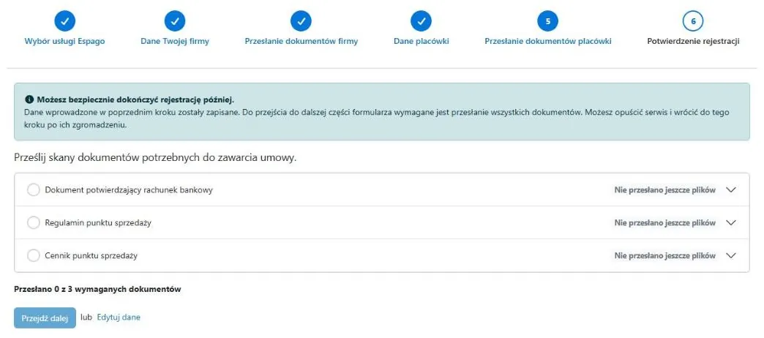Click Nie przesłano jeszcze plików in Regulamin row

point(665,222)
